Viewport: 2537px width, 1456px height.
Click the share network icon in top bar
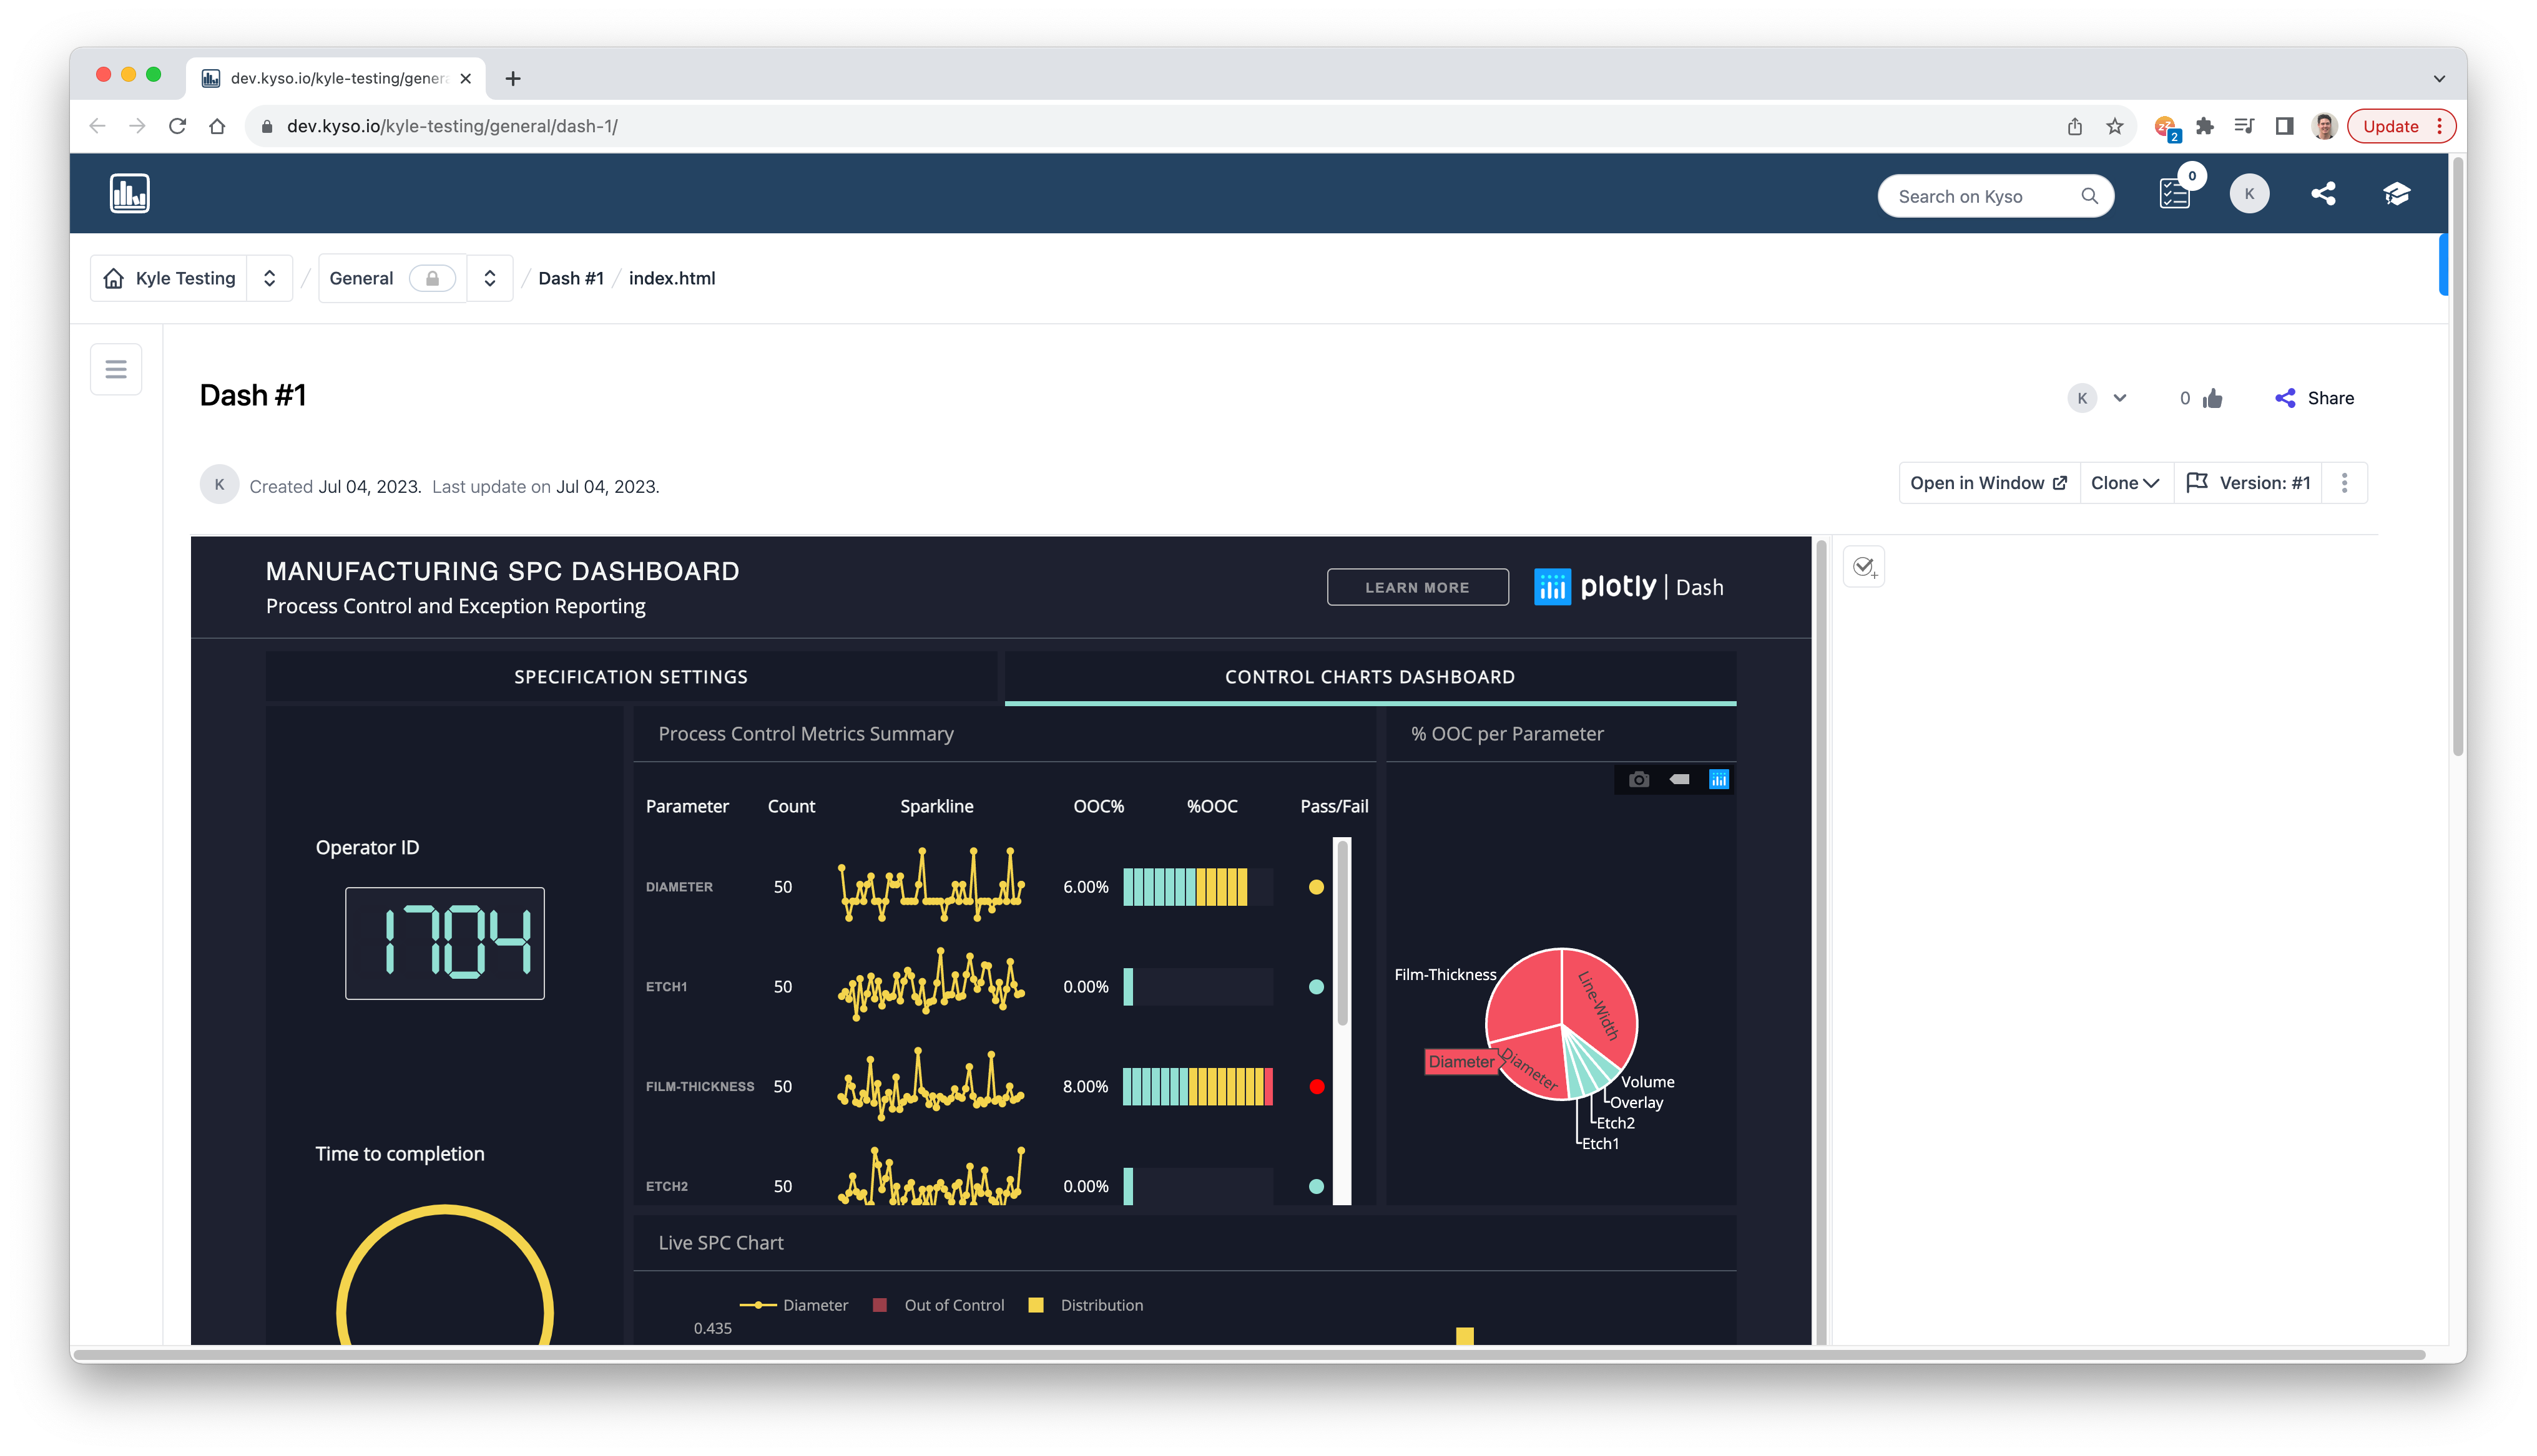[x=2323, y=194]
